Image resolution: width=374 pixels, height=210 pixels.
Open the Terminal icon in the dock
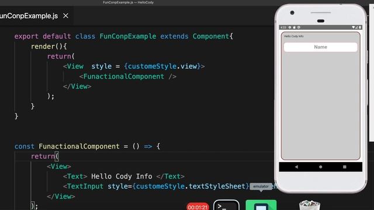(226, 205)
